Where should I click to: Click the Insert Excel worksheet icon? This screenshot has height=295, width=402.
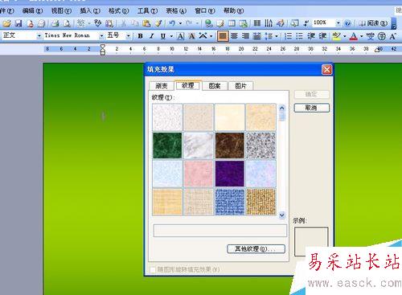(x=244, y=23)
